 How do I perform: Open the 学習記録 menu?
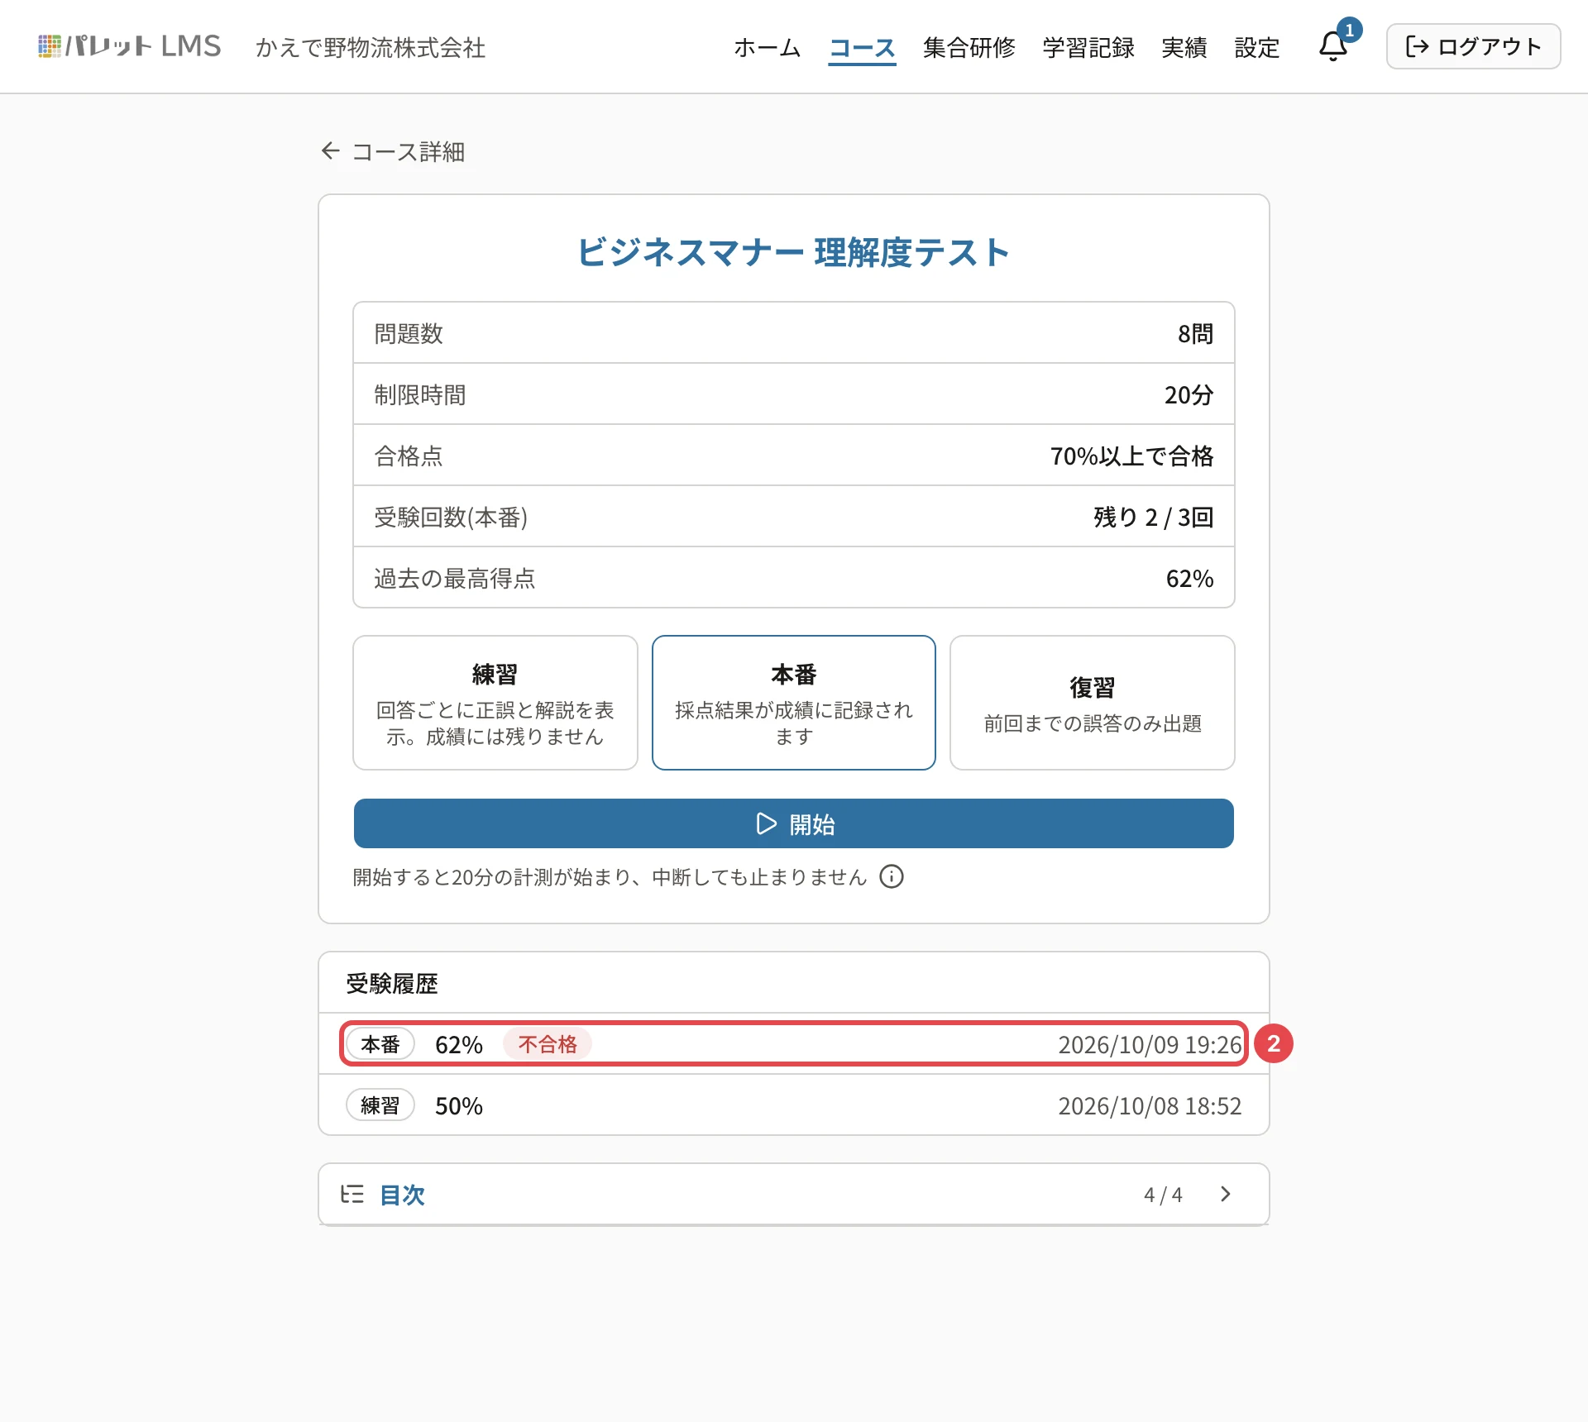[1088, 47]
